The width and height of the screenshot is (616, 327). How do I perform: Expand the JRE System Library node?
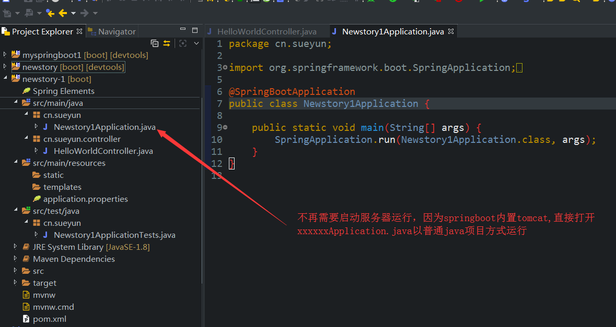(15, 246)
